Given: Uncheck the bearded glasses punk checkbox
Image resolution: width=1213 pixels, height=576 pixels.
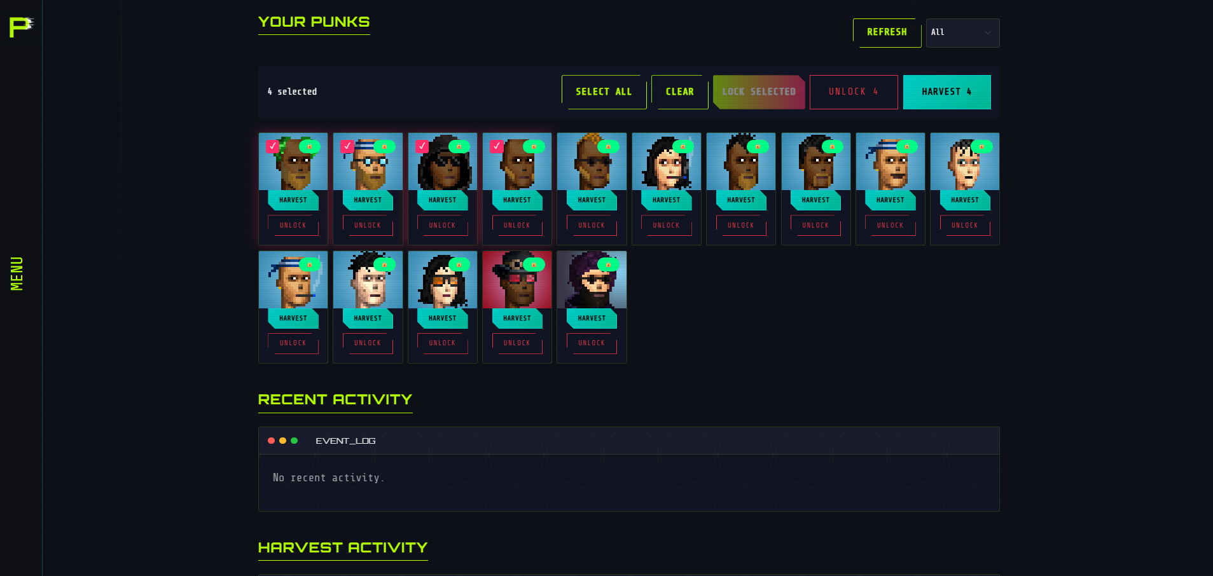Looking at the screenshot, I should (x=347, y=146).
